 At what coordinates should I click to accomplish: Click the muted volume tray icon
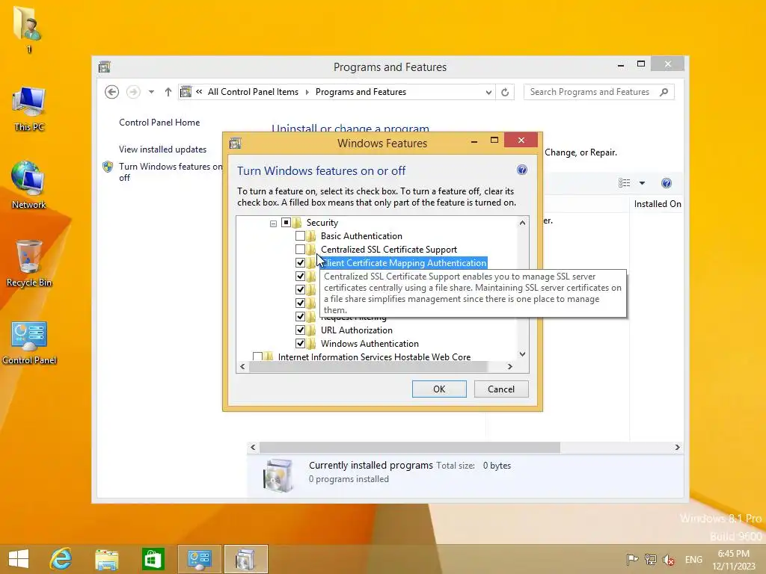coord(669,559)
